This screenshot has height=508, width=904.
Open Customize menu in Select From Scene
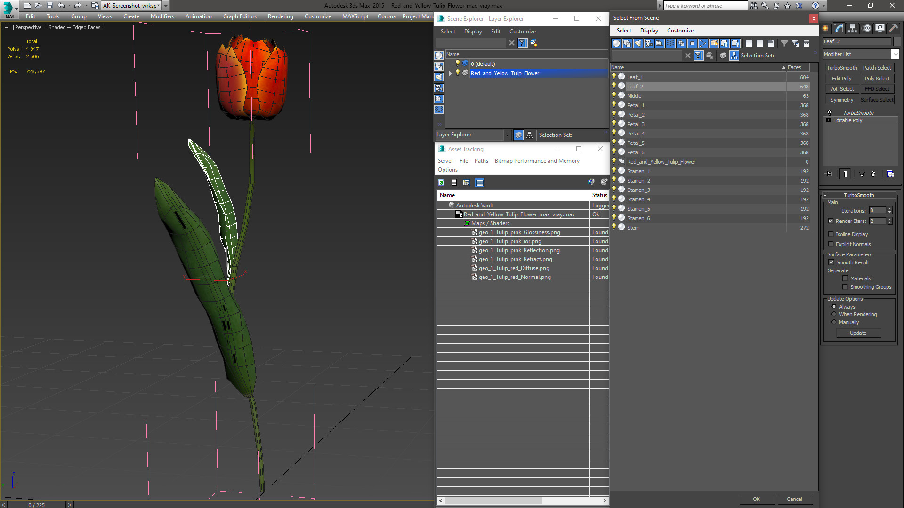point(680,31)
